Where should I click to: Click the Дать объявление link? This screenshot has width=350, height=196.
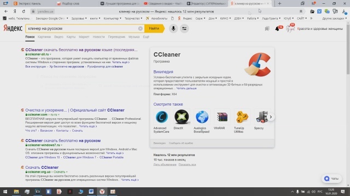click(165, 164)
